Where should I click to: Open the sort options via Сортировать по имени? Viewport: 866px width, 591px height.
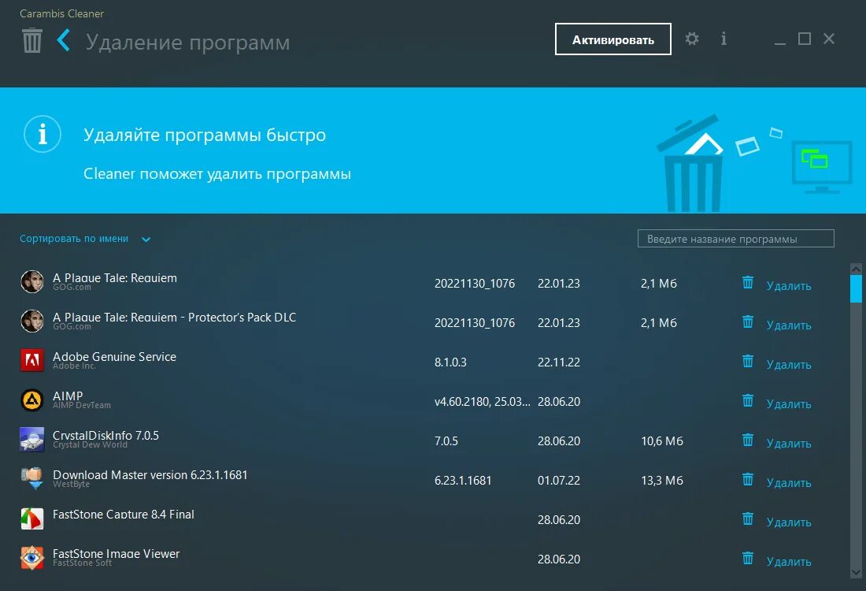click(x=76, y=239)
